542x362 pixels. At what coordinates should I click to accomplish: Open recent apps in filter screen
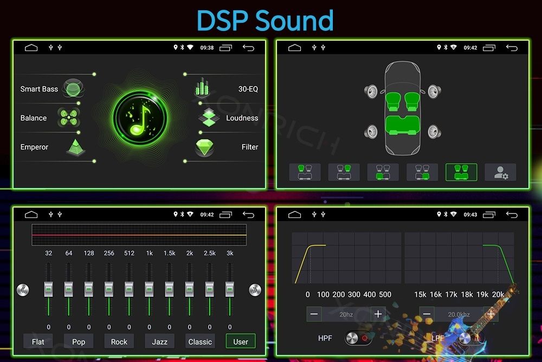coord(489,215)
